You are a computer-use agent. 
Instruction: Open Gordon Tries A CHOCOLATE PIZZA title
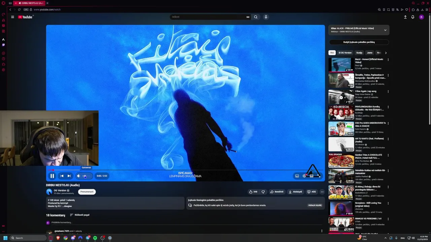368,156
